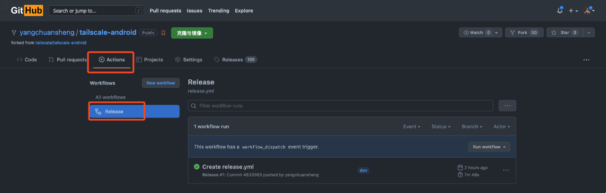Click the bookmark icon beside Public badge
This screenshot has width=606, height=193.
pyautogui.click(x=163, y=33)
